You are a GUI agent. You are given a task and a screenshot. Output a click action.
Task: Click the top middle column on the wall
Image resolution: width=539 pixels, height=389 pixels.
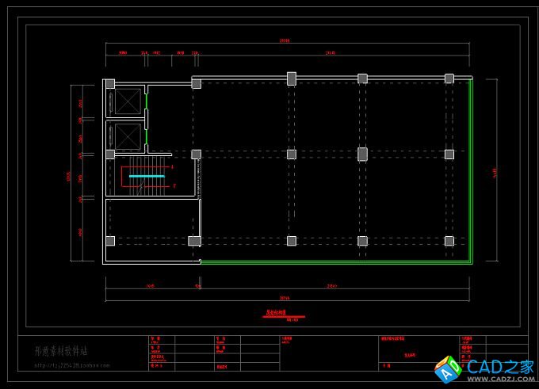click(292, 78)
